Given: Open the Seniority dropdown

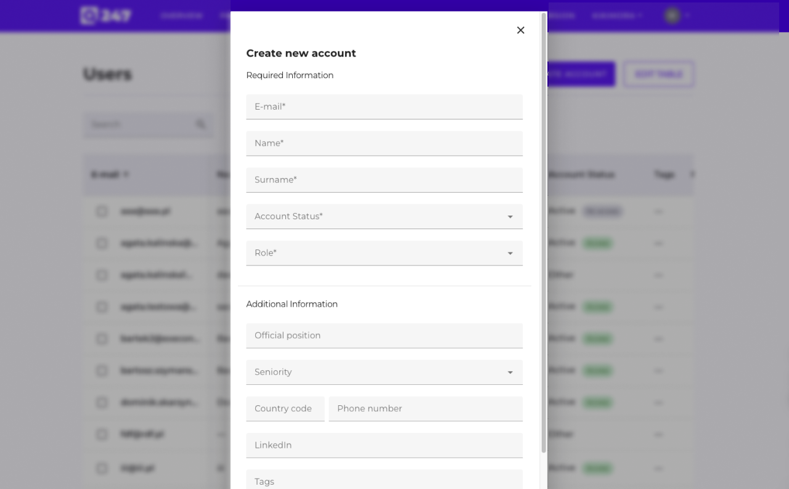Looking at the screenshot, I should [x=384, y=372].
